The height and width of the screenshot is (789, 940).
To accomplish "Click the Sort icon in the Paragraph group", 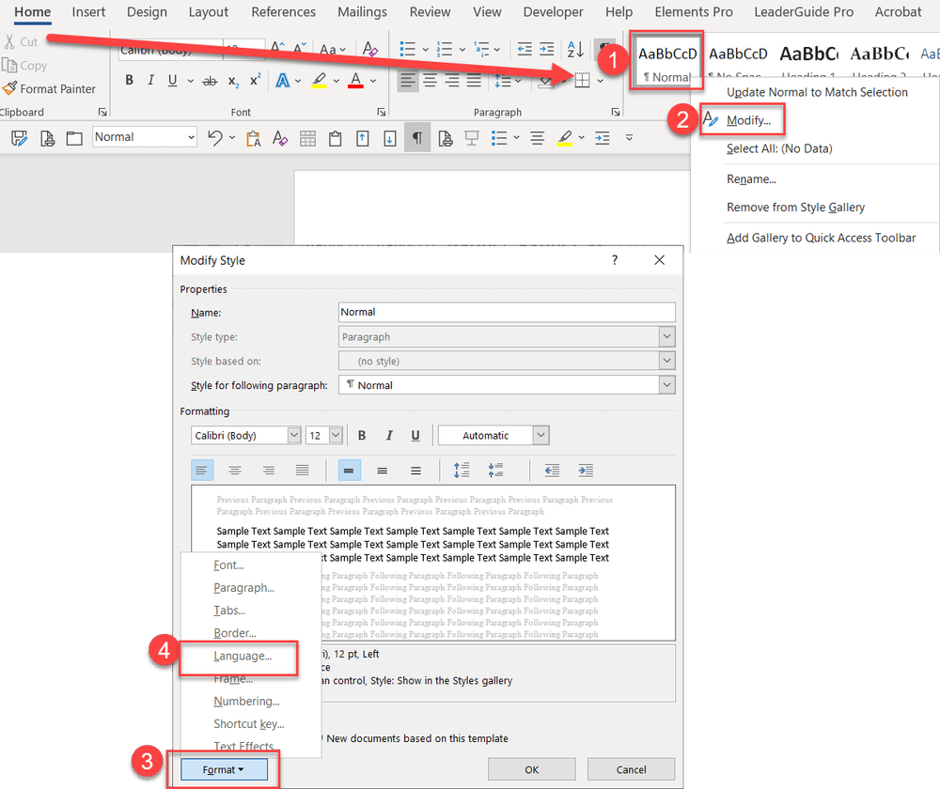I will point(573,50).
